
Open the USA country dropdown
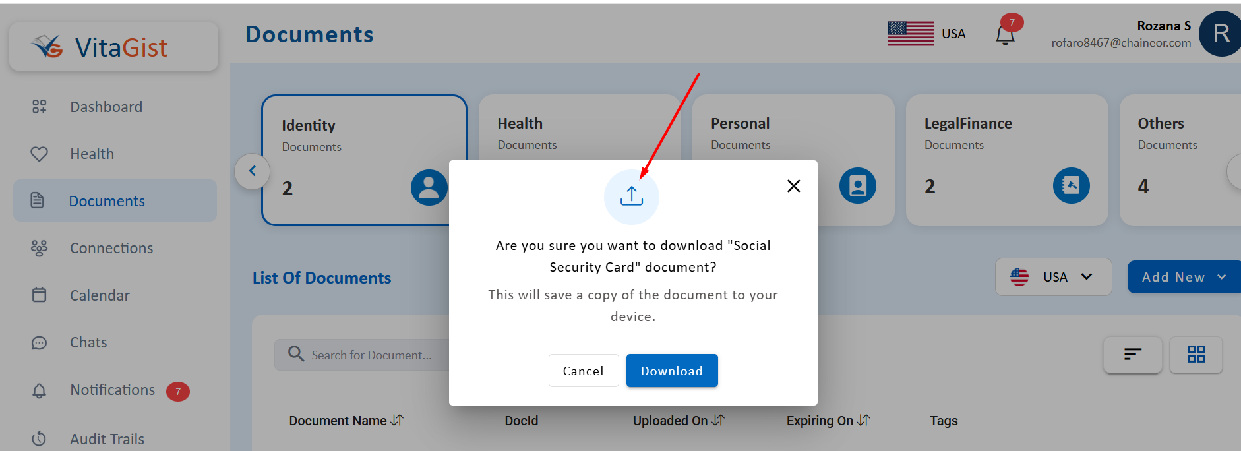click(x=1053, y=277)
